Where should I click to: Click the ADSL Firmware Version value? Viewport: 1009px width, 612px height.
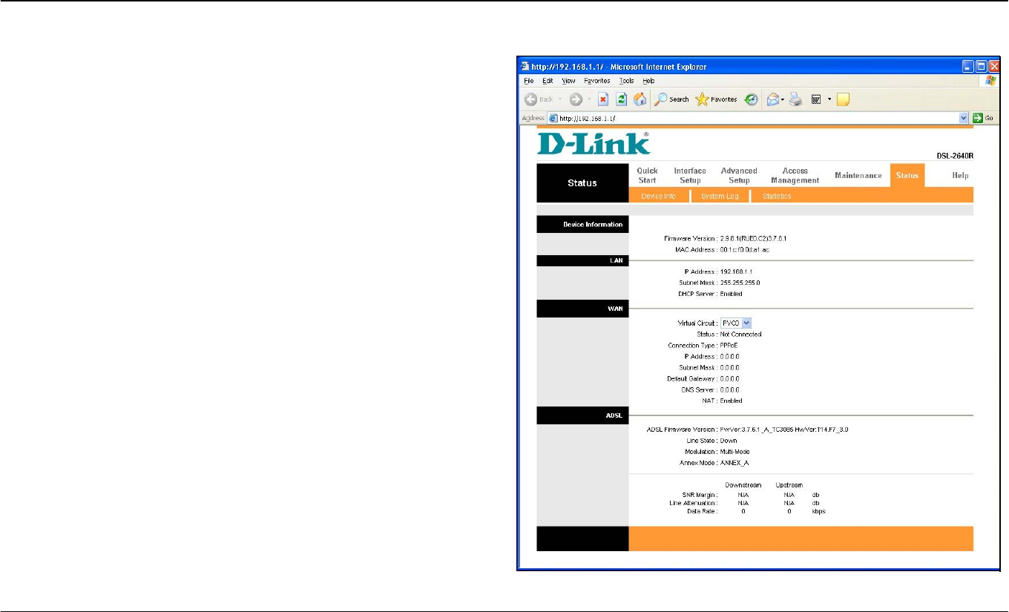pos(784,430)
